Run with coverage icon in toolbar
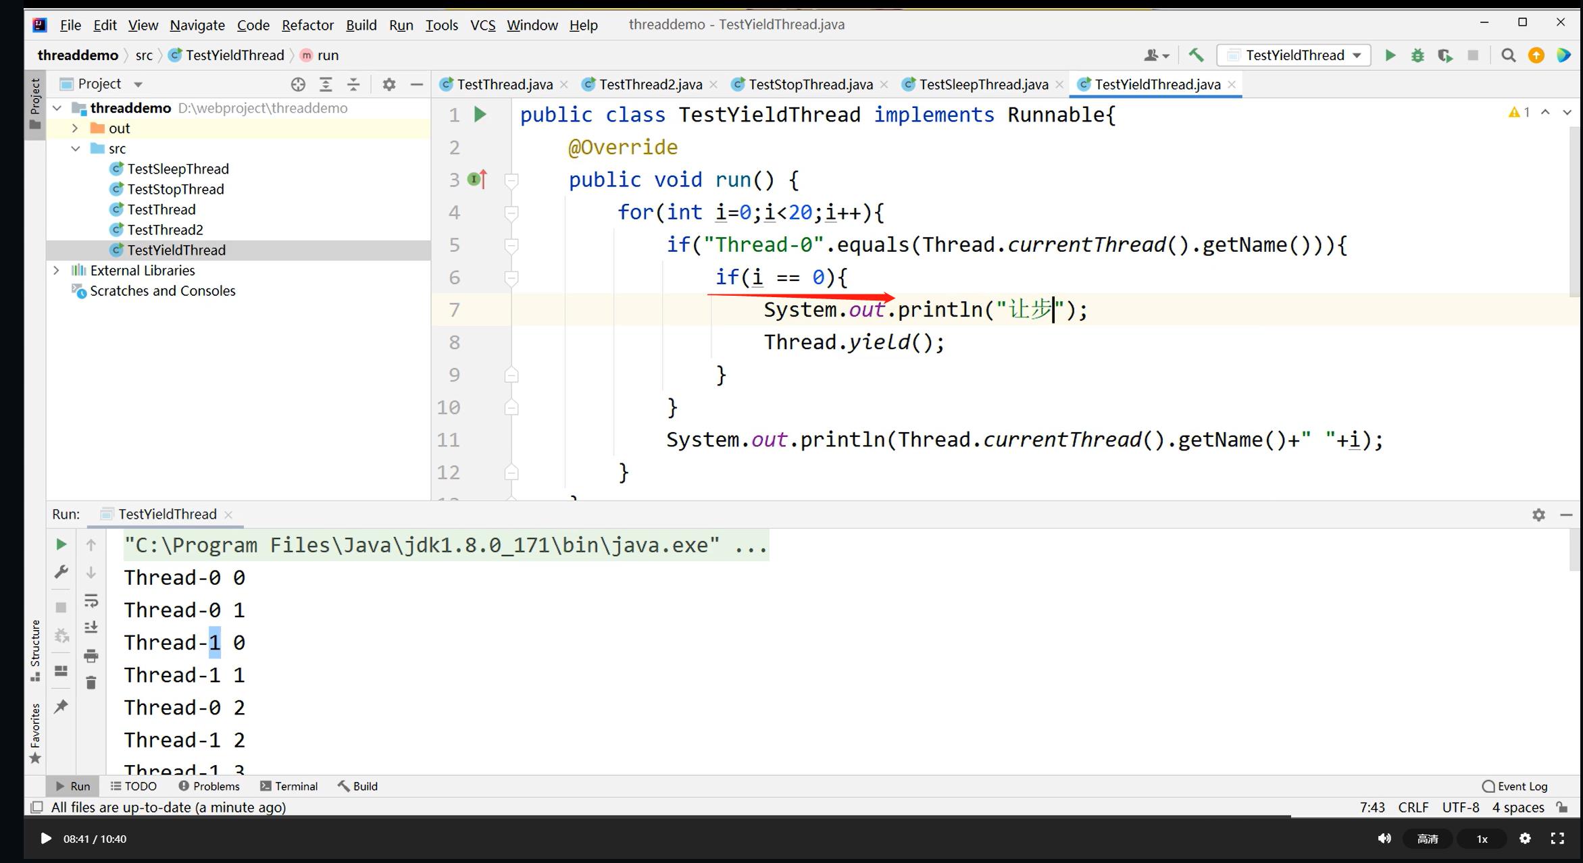Image resolution: width=1583 pixels, height=863 pixels. (x=1445, y=55)
